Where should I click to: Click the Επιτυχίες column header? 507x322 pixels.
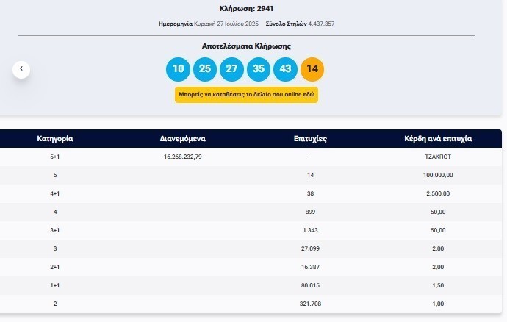pyautogui.click(x=311, y=138)
